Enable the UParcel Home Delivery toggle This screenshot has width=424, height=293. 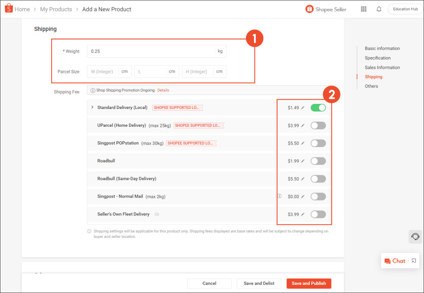coord(318,126)
